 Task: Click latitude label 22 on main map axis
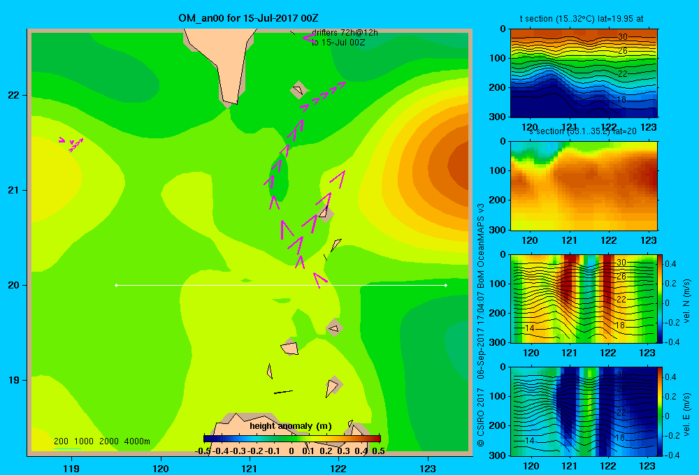14,95
